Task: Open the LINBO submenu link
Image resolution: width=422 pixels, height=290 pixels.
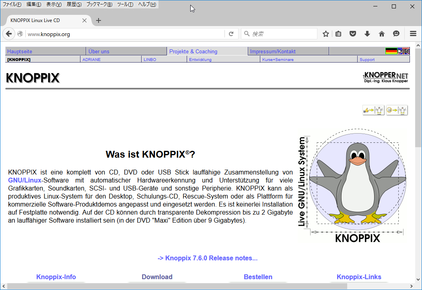Action: pos(150,59)
